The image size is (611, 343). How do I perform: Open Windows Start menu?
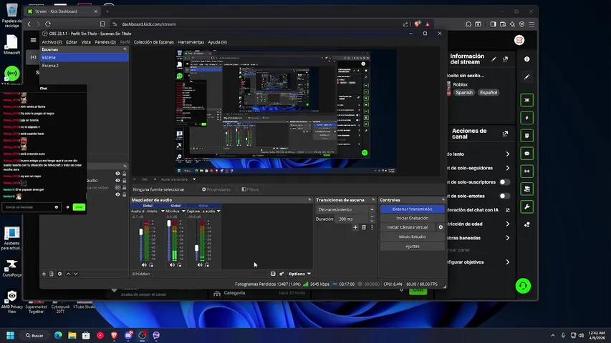click(x=11, y=335)
